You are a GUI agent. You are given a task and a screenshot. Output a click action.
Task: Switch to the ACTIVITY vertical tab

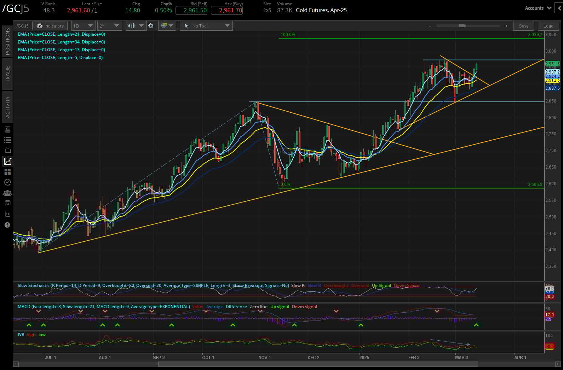click(7, 107)
